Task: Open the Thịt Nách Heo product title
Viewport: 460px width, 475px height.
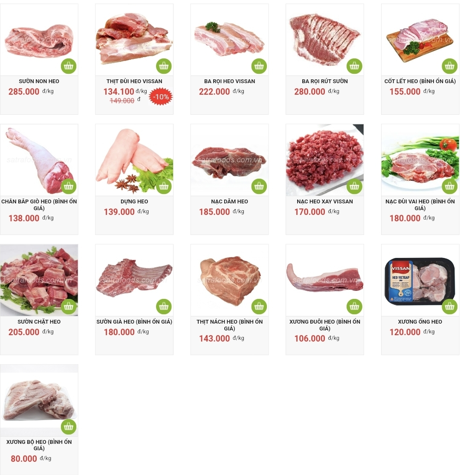Action: [229, 325]
